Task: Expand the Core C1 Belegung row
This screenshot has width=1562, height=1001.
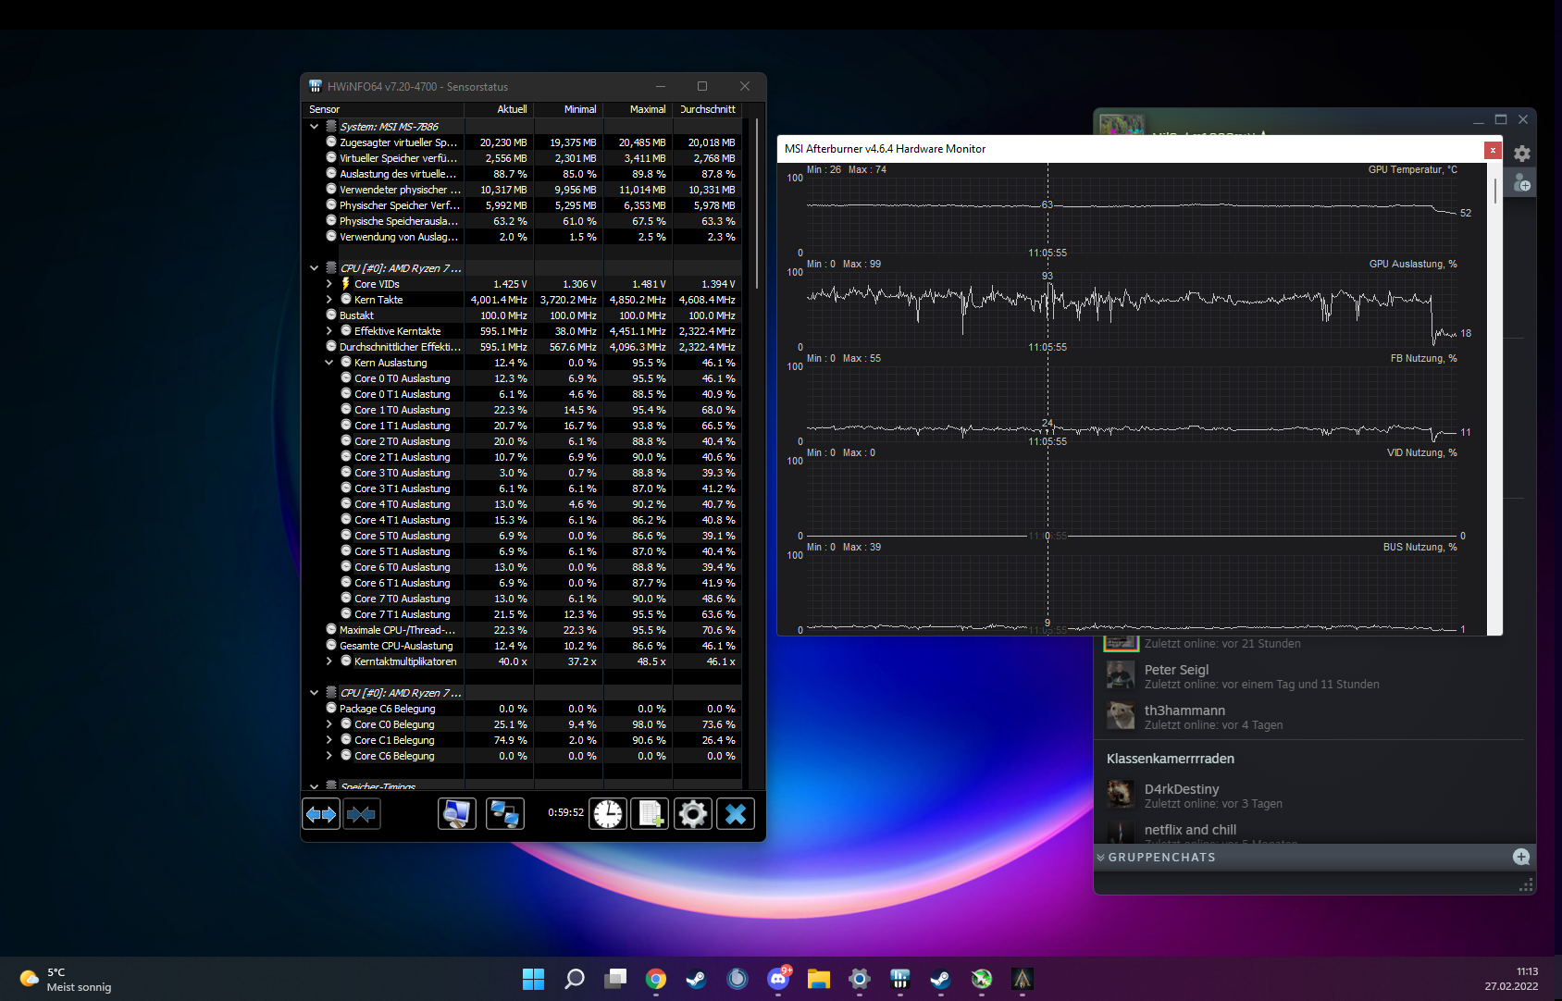Action: pyautogui.click(x=329, y=740)
